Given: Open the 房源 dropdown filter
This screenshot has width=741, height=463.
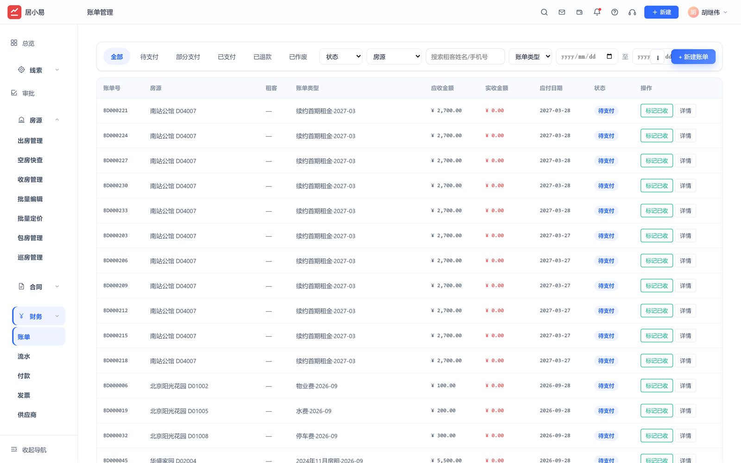Looking at the screenshot, I should coord(394,56).
